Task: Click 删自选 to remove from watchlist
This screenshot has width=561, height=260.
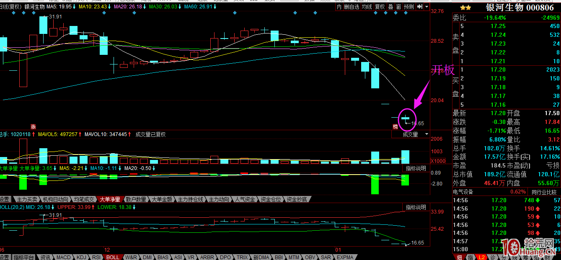Action: coord(352,7)
